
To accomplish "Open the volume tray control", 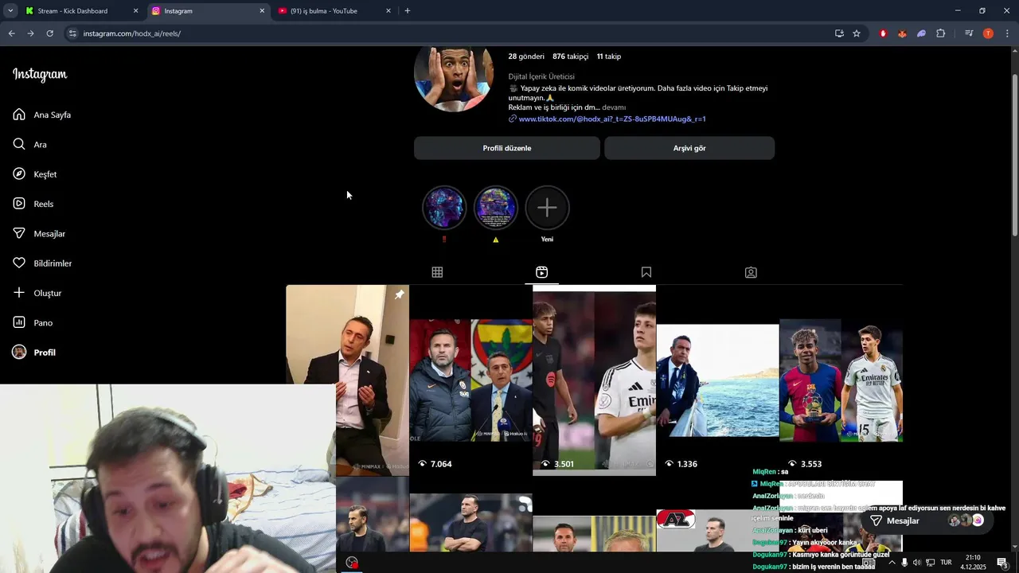I will point(916,563).
